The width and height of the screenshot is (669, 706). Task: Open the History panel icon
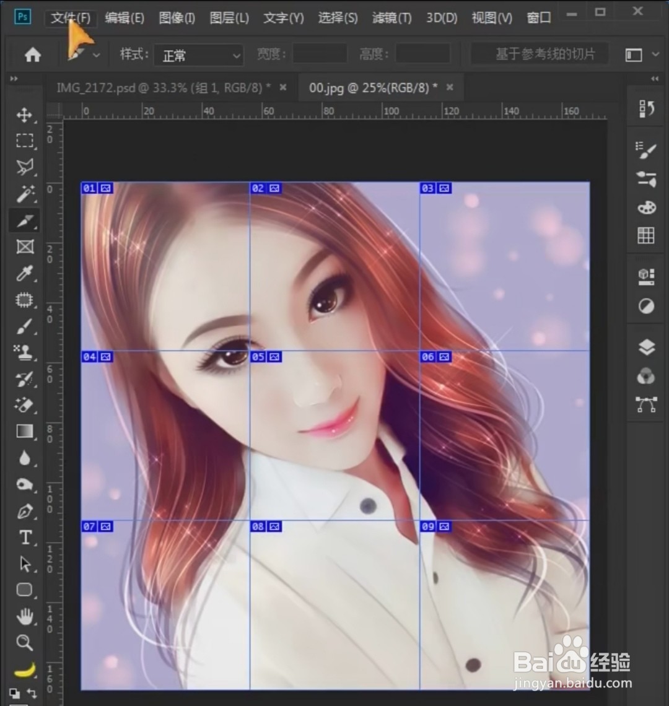point(647,109)
